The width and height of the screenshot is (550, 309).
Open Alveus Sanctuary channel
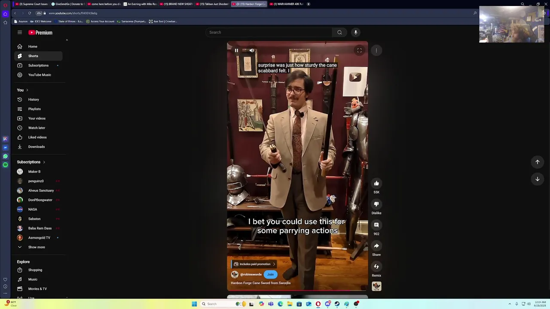pyautogui.click(x=38, y=191)
